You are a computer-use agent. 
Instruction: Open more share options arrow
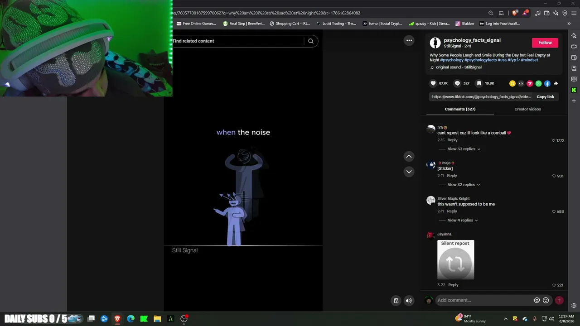(x=556, y=83)
